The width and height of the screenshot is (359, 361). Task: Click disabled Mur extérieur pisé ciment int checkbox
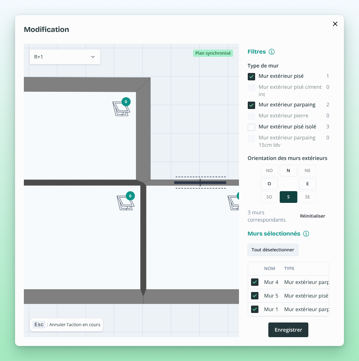tap(251, 87)
